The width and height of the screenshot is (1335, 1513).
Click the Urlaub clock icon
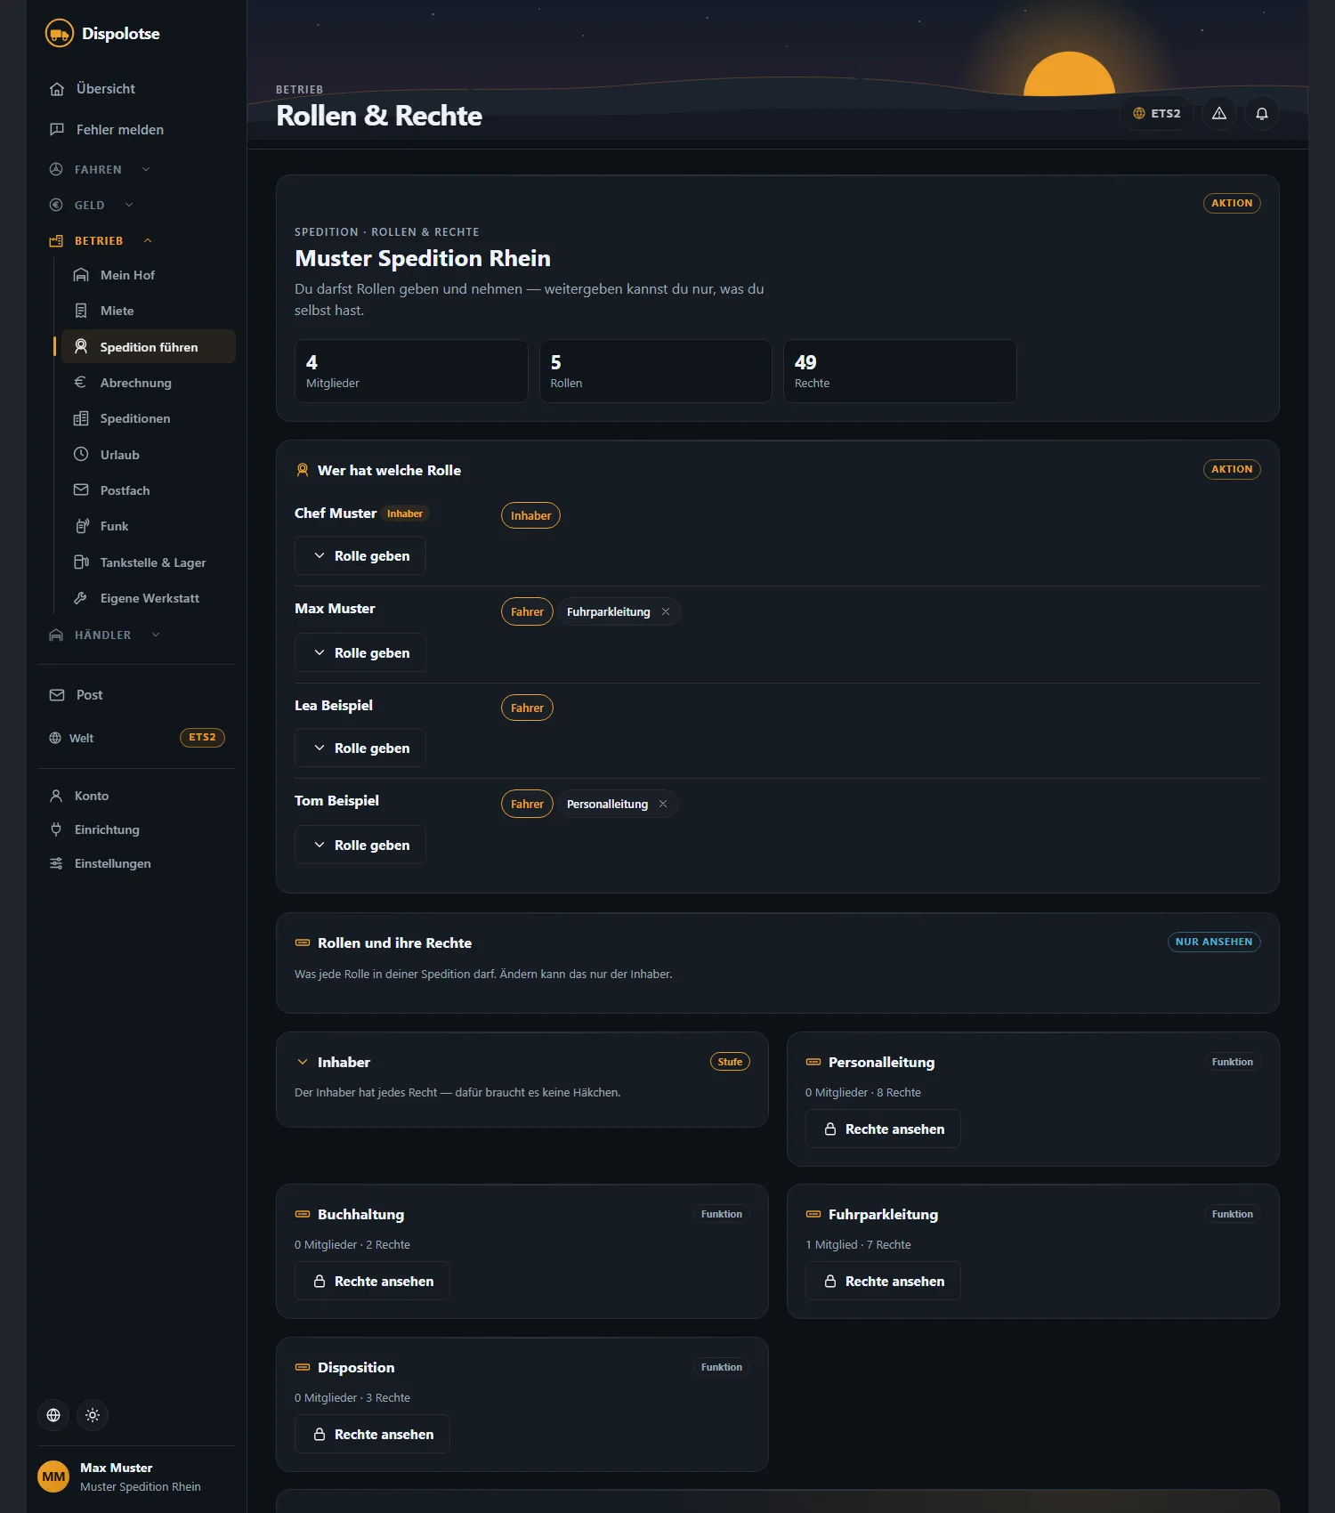point(81,455)
